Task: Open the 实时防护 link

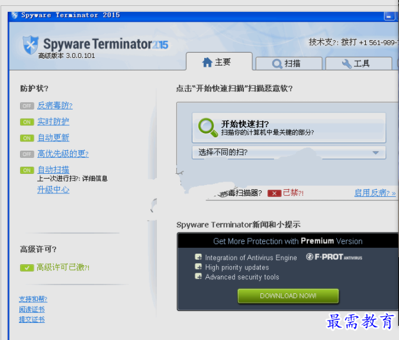Action: (53, 121)
